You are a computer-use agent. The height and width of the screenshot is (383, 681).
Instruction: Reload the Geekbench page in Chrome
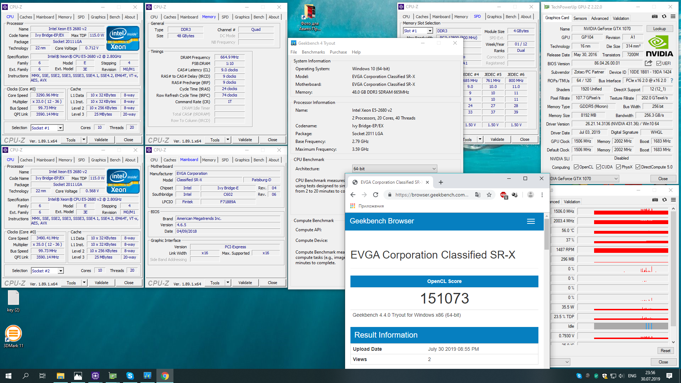[x=376, y=195]
